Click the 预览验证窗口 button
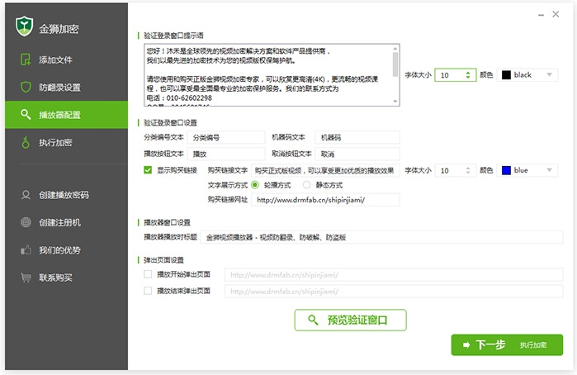 pos(350,320)
